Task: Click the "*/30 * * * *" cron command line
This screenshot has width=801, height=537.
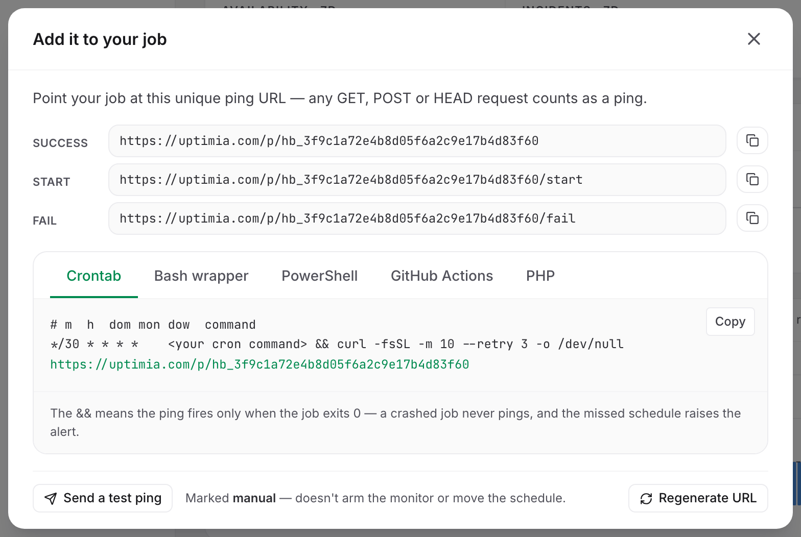Action: 337,344
